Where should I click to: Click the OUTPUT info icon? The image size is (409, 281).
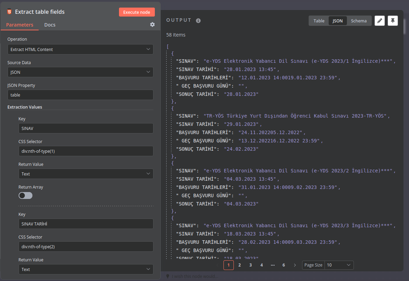coord(198,21)
